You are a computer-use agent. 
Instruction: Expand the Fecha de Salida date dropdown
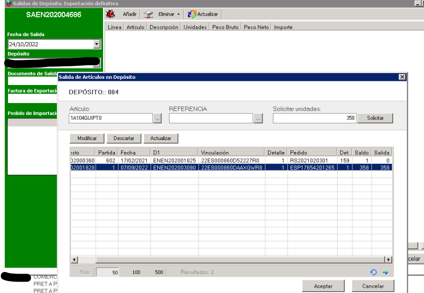(97, 44)
